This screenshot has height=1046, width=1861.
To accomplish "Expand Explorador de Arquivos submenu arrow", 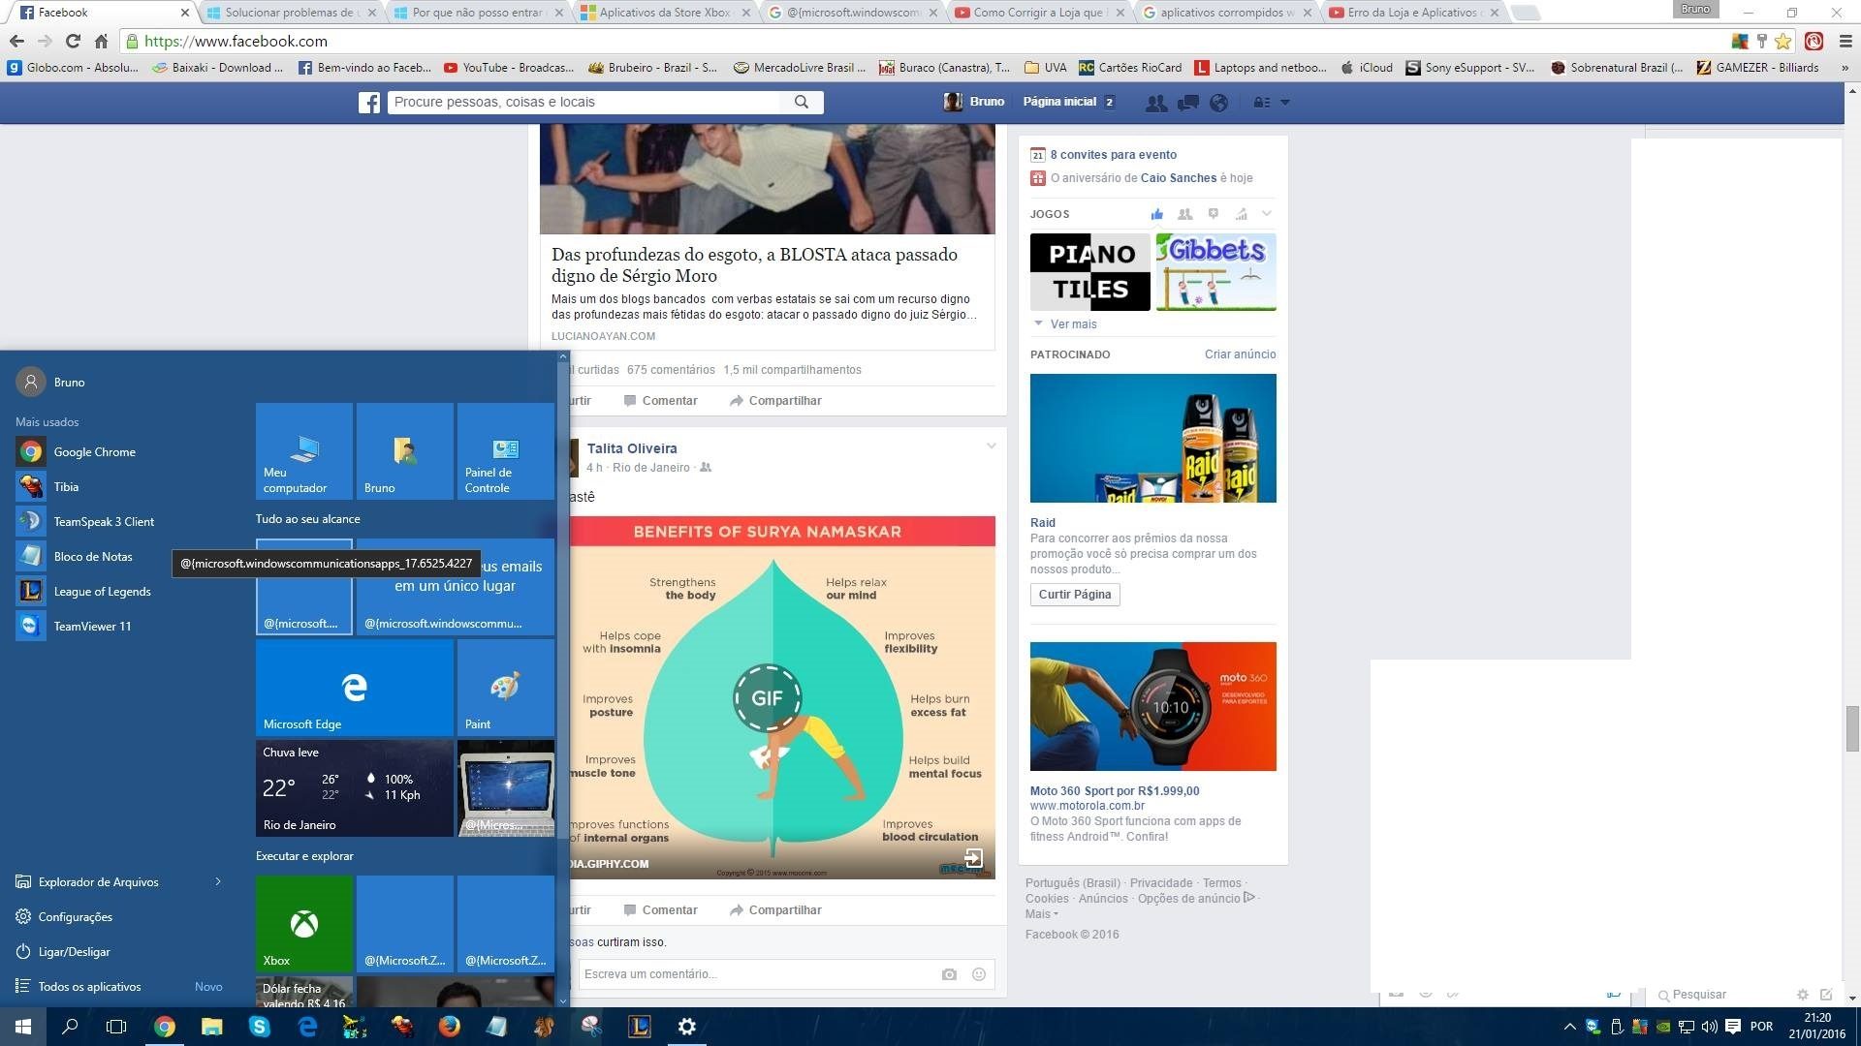I will tap(218, 882).
